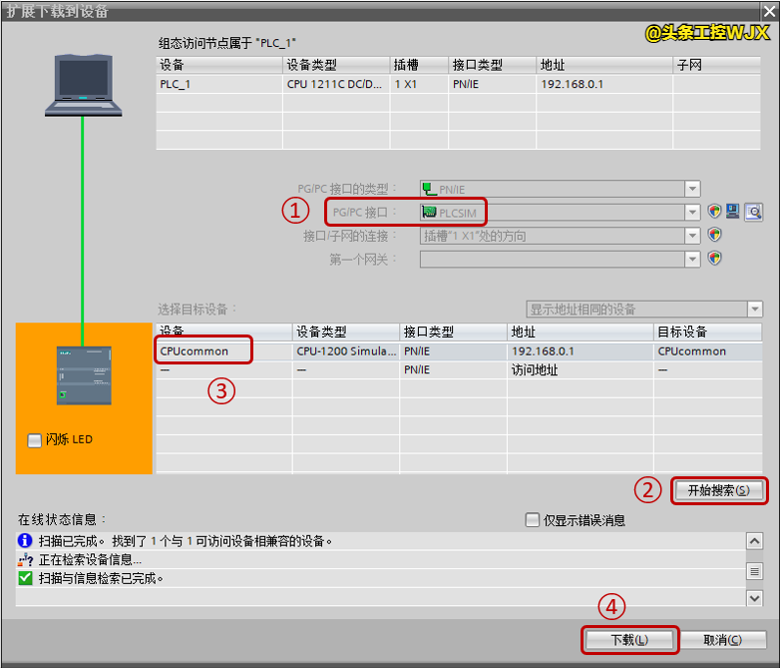Click the computer icon next to PLCSIM row
Viewport: 780px width, 668px height.
[x=733, y=212]
